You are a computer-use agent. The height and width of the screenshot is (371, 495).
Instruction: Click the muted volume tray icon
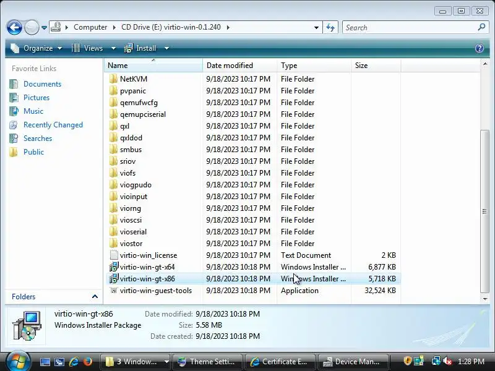tap(447, 361)
